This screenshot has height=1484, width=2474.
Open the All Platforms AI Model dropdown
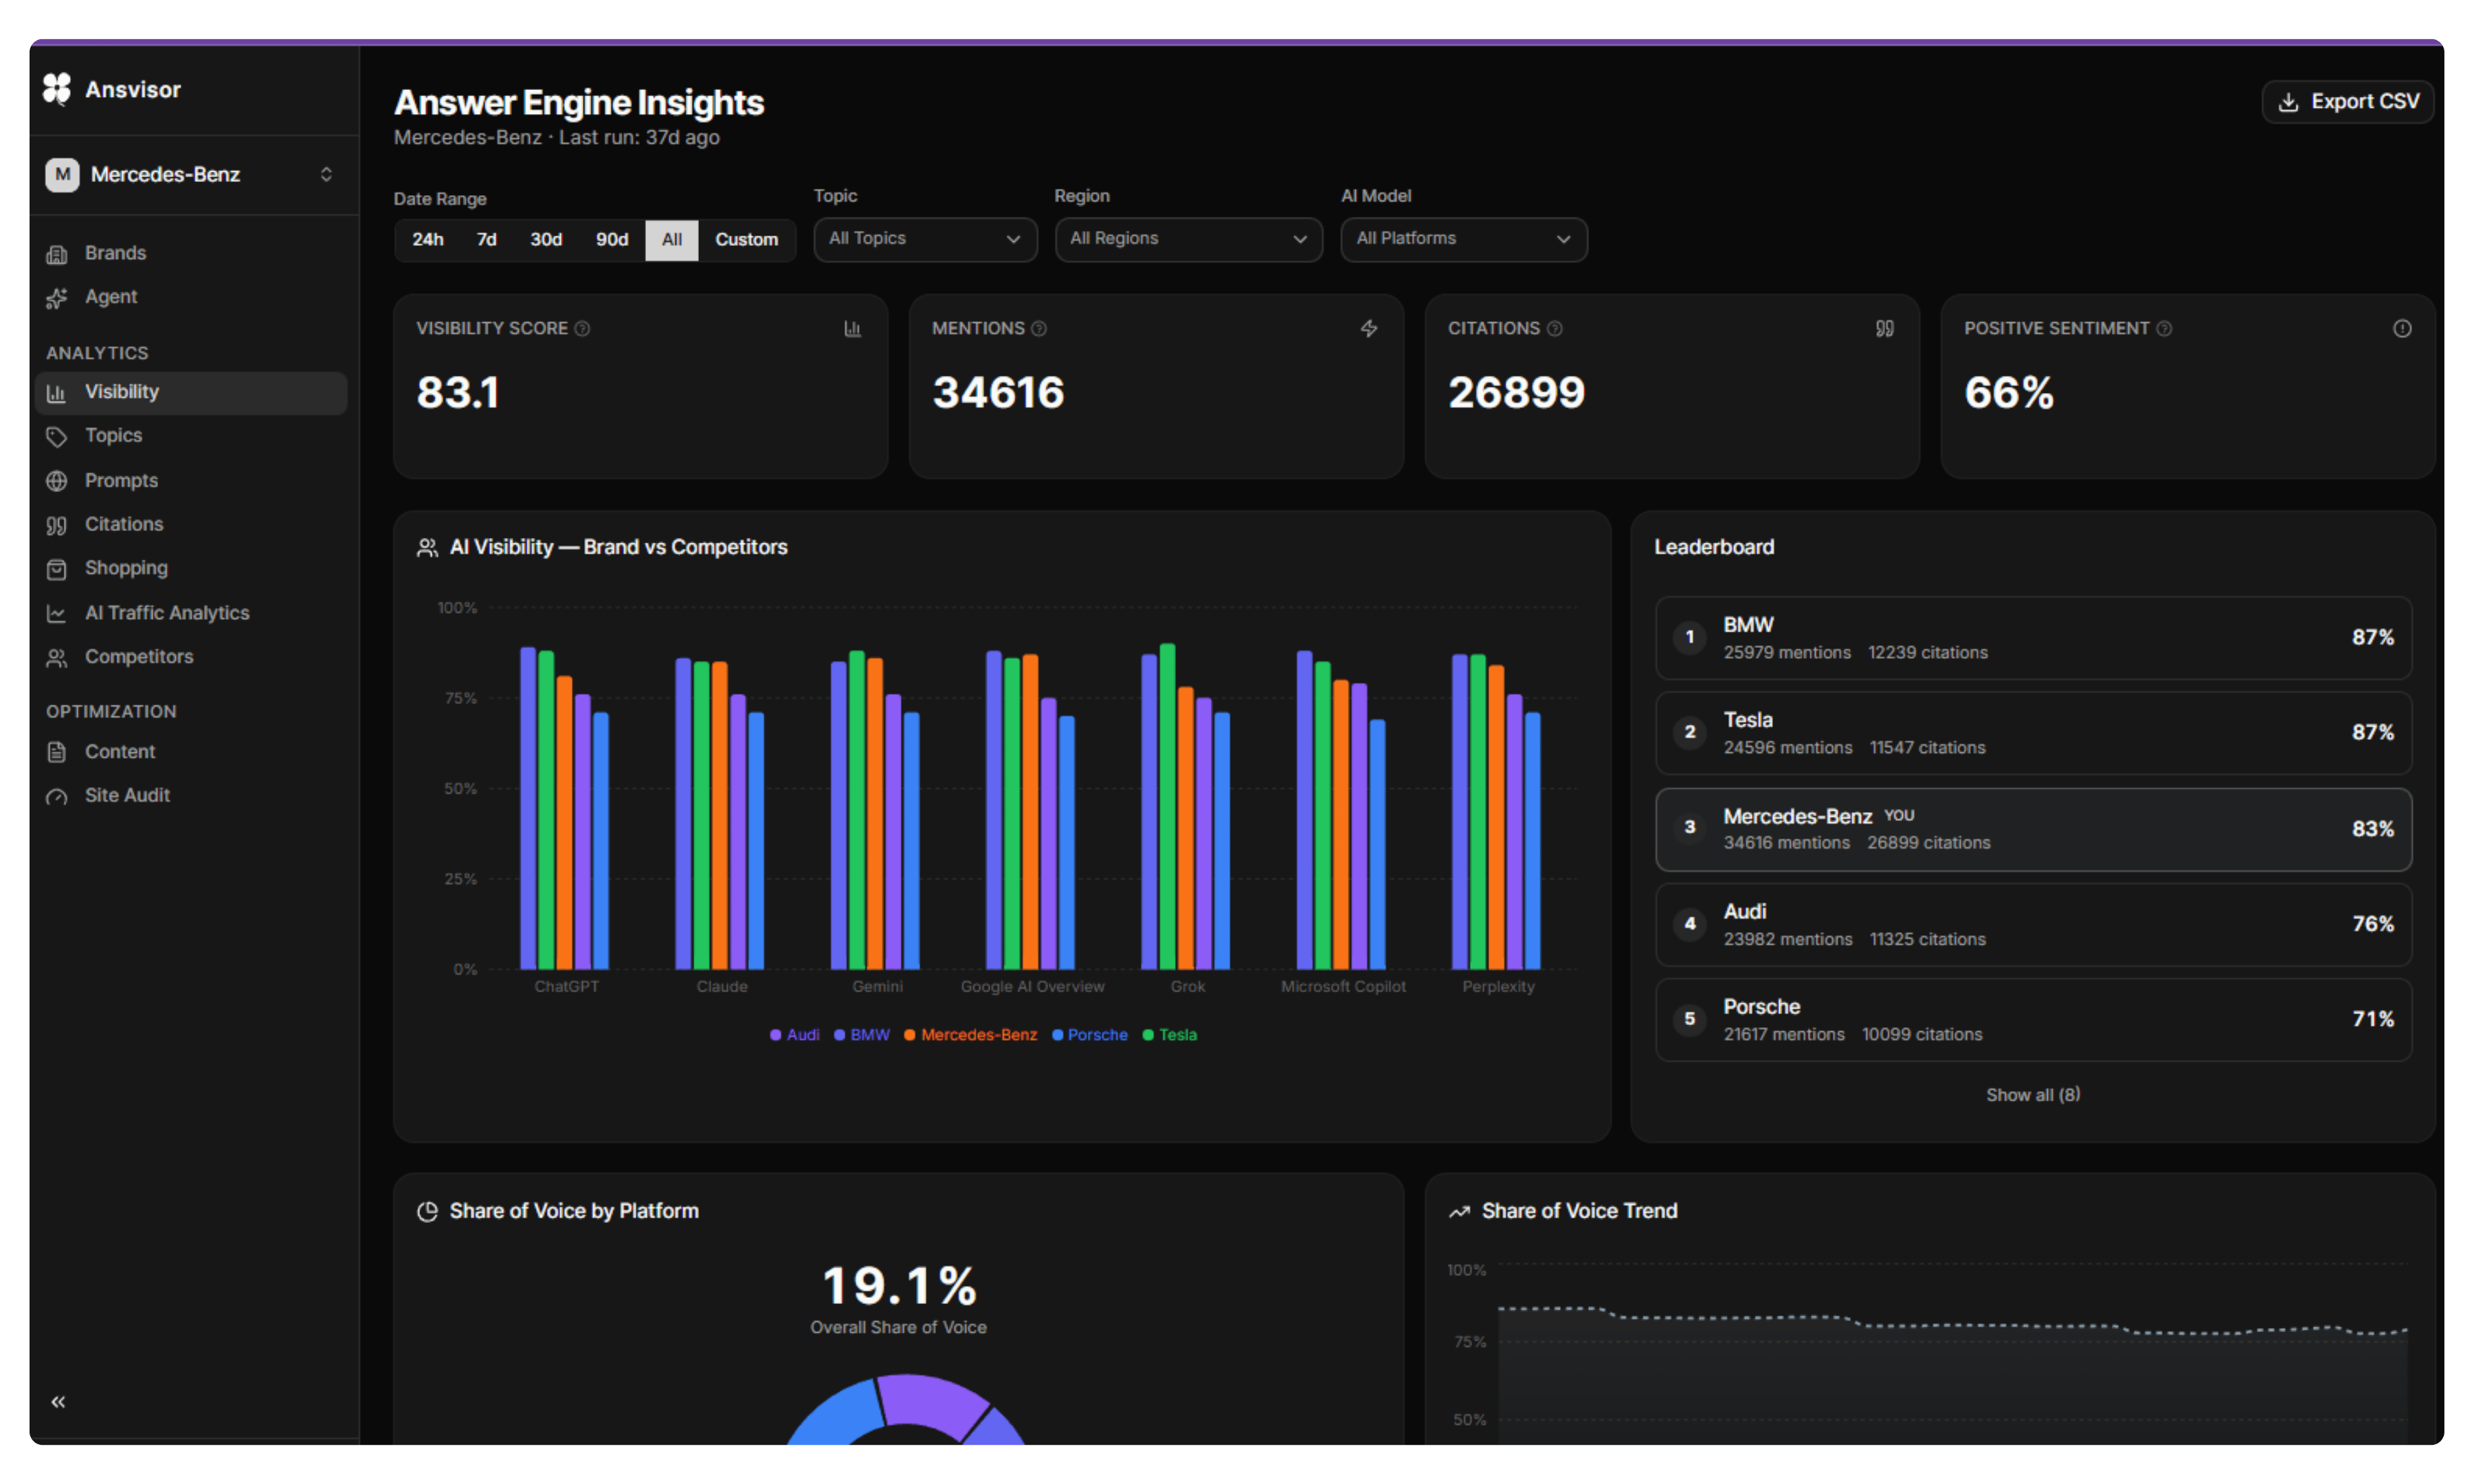point(1464,240)
